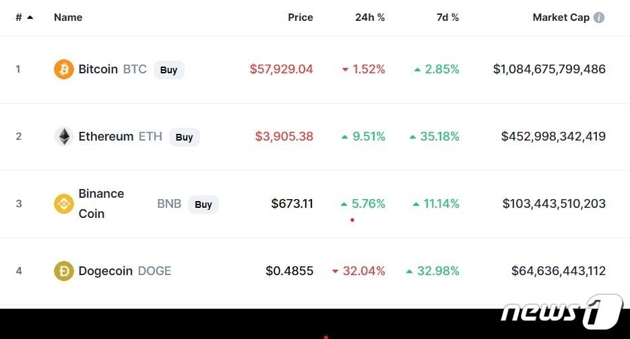
Task: Click Bitcoin's price of $57,929.04
Action: click(281, 69)
